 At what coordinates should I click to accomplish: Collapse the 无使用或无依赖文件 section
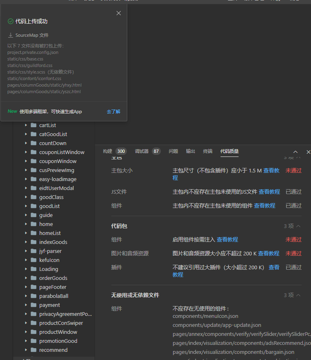click(x=298, y=295)
